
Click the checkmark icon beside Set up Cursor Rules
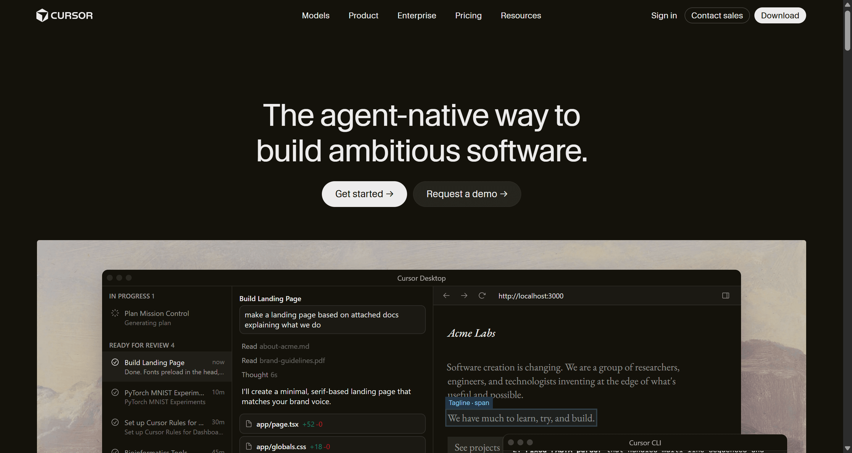[x=115, y=423]
